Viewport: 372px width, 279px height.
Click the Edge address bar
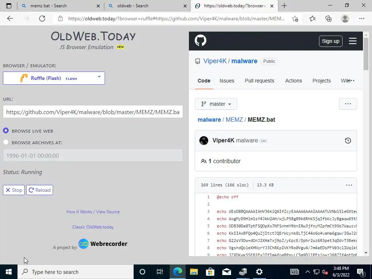point(176,19)
